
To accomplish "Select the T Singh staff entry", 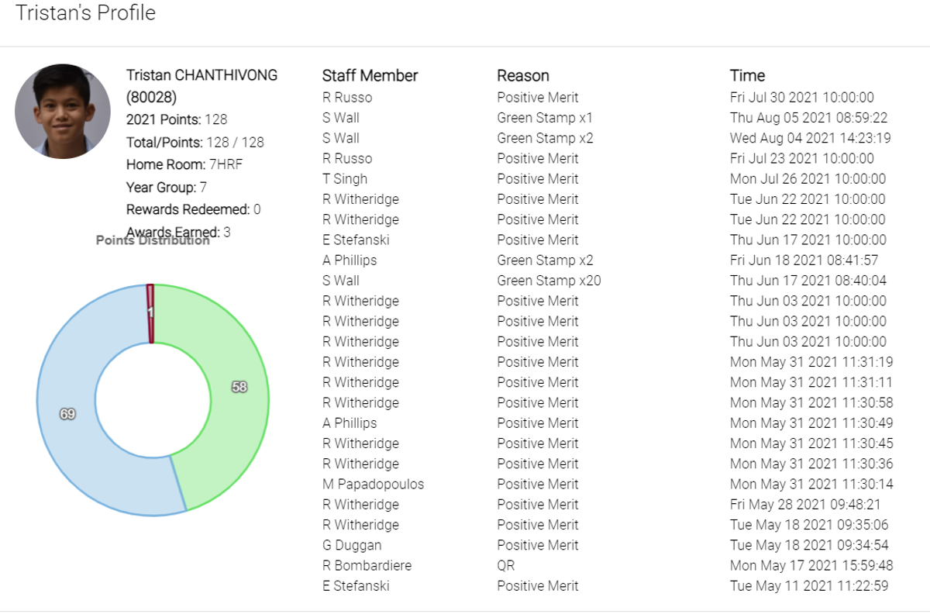I will (x=345, y=178).
